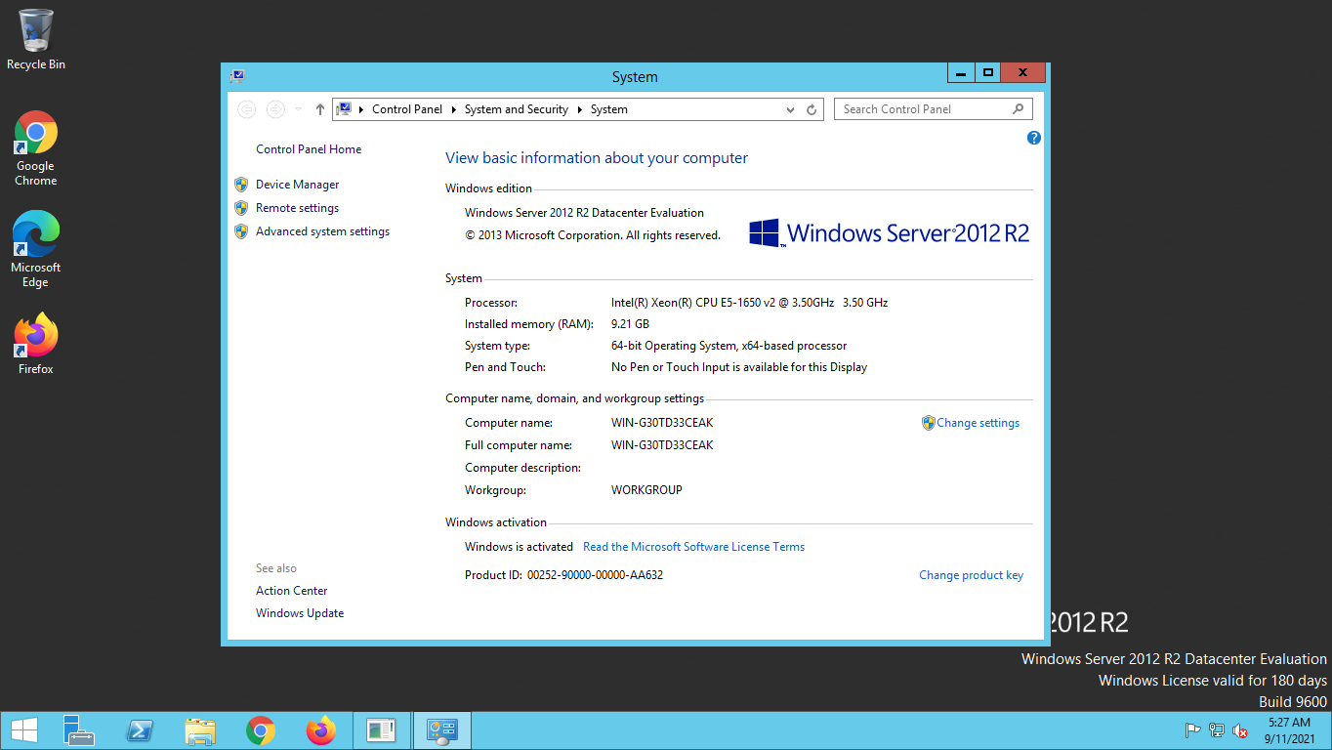Image resolution: width=1332 pixels, height=750 pixels.
Task: Switch to the green console taskbar app
Action: (382, 730)
